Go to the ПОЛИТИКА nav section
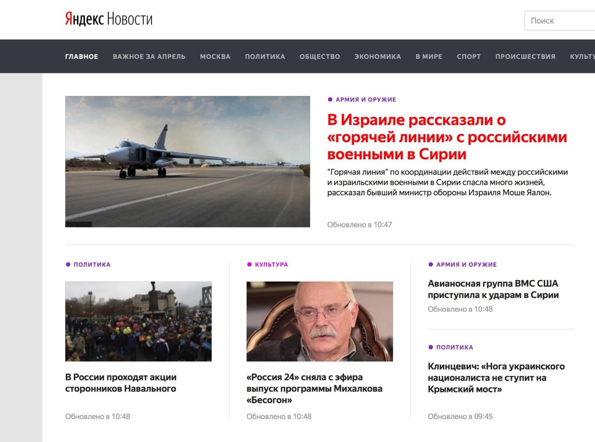The image size is (595, 442). coord(265,57)
